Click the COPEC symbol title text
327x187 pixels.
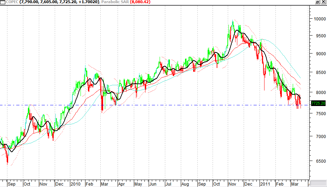pos(12,2)
